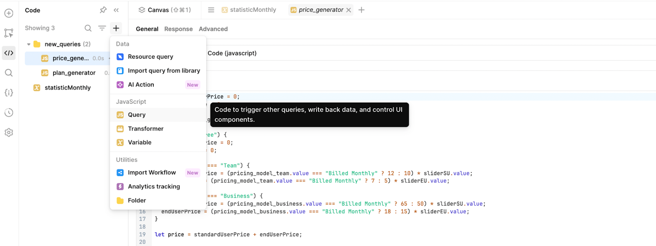Choose Import Workflow menu entry

tap(158, 173)
